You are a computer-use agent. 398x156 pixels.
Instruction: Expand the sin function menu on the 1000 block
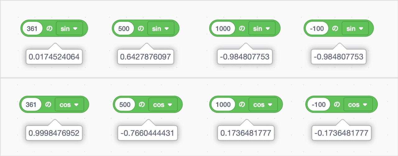pos(262,29)
